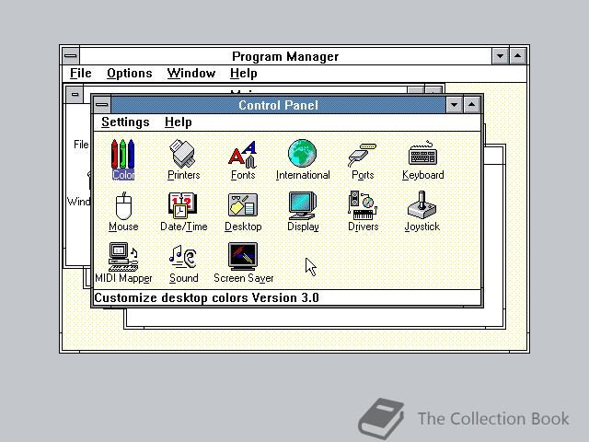The height and width of the screenshot is (442, 589).
Task: Select the Joystick icon
Action: (422, 211)
